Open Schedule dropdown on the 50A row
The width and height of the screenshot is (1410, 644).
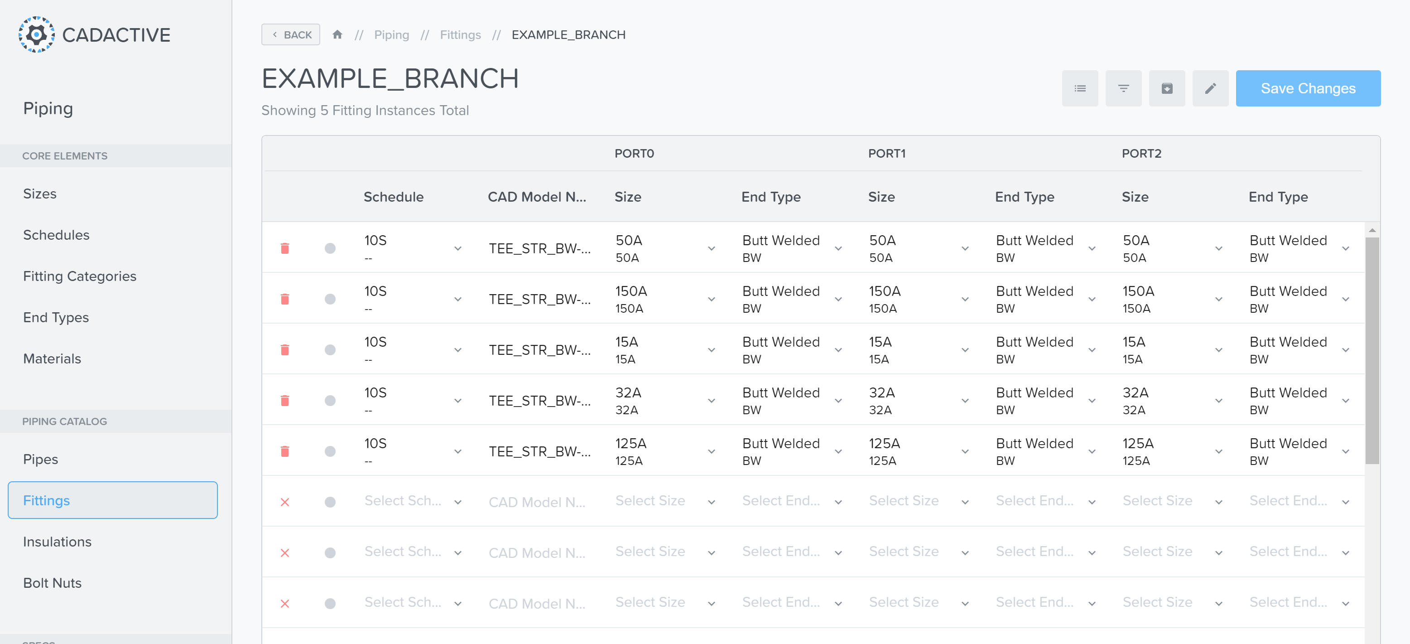[457, 249]
